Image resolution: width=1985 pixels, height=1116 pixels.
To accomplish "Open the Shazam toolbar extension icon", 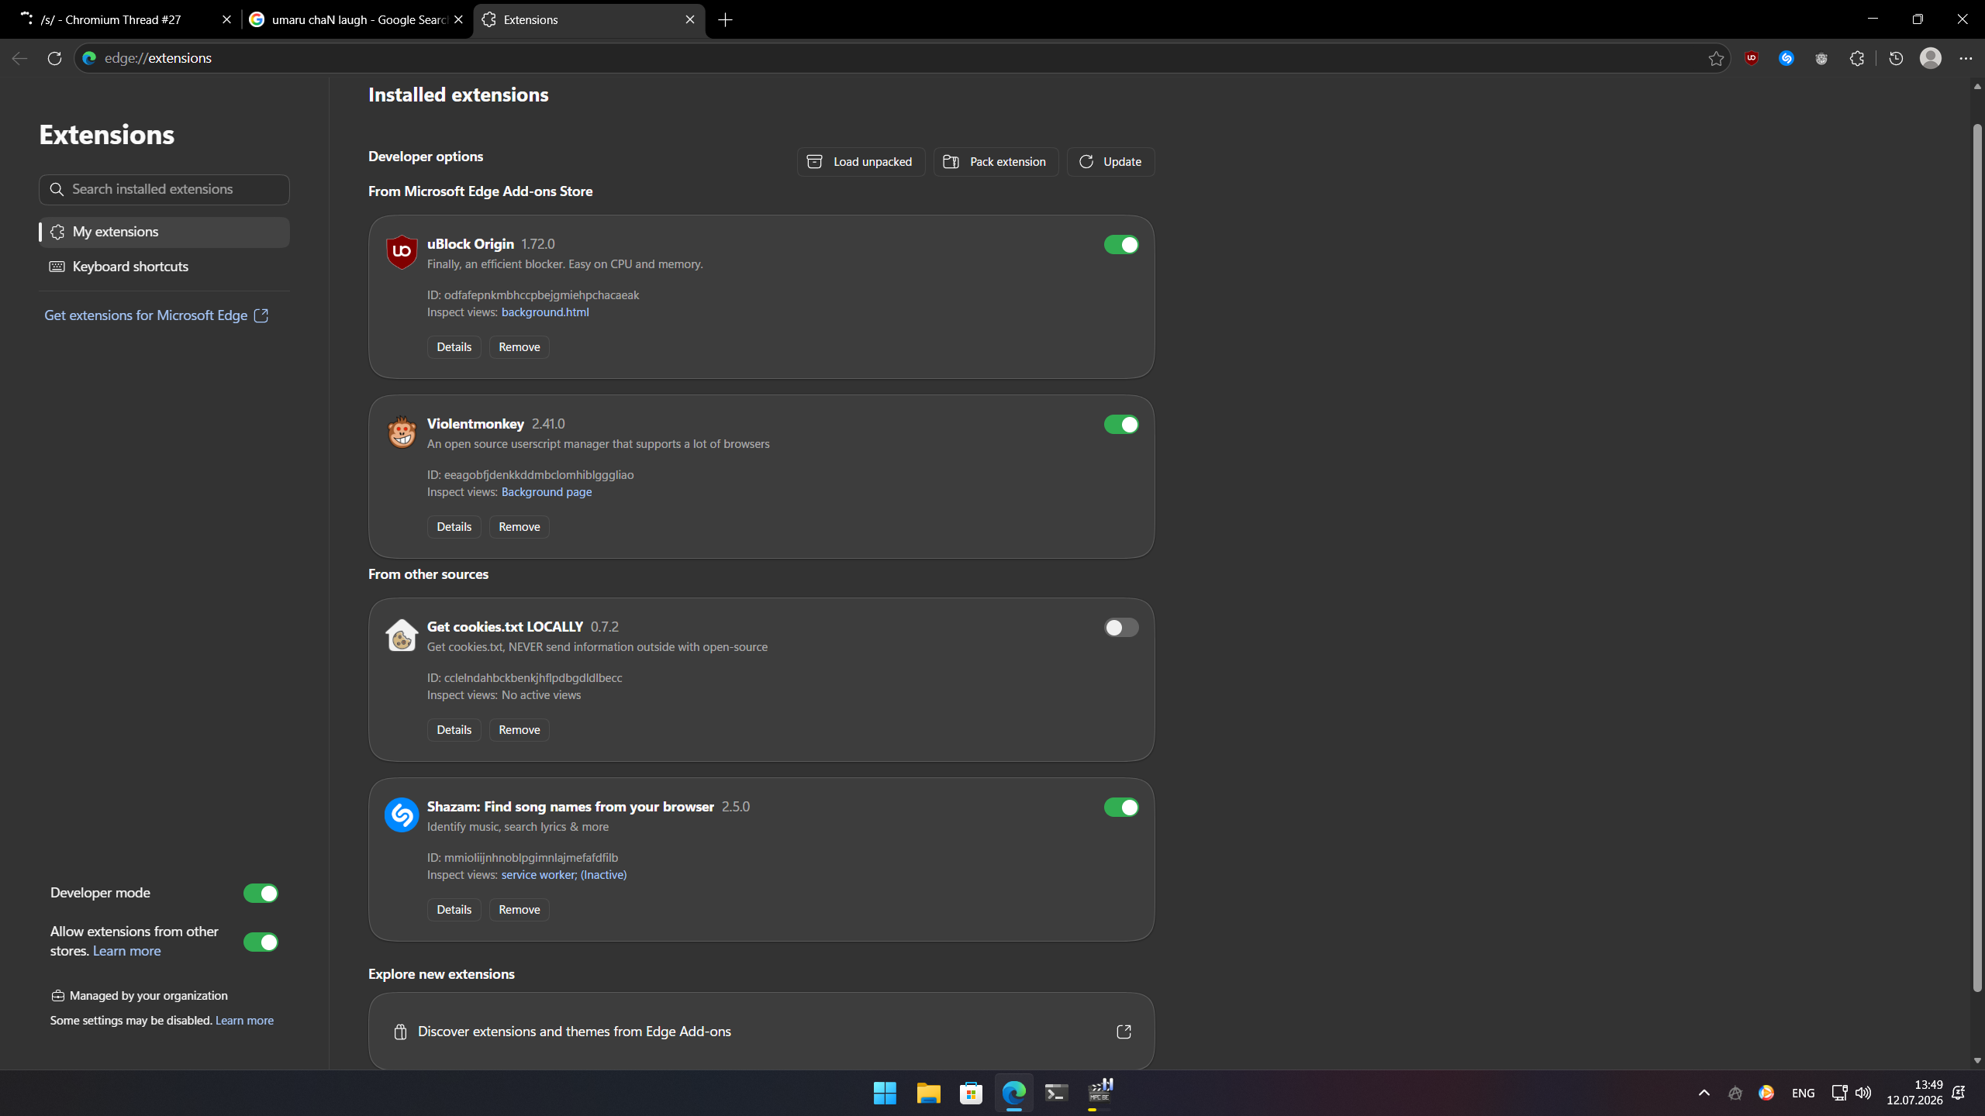I will (x=1786, y=58).
